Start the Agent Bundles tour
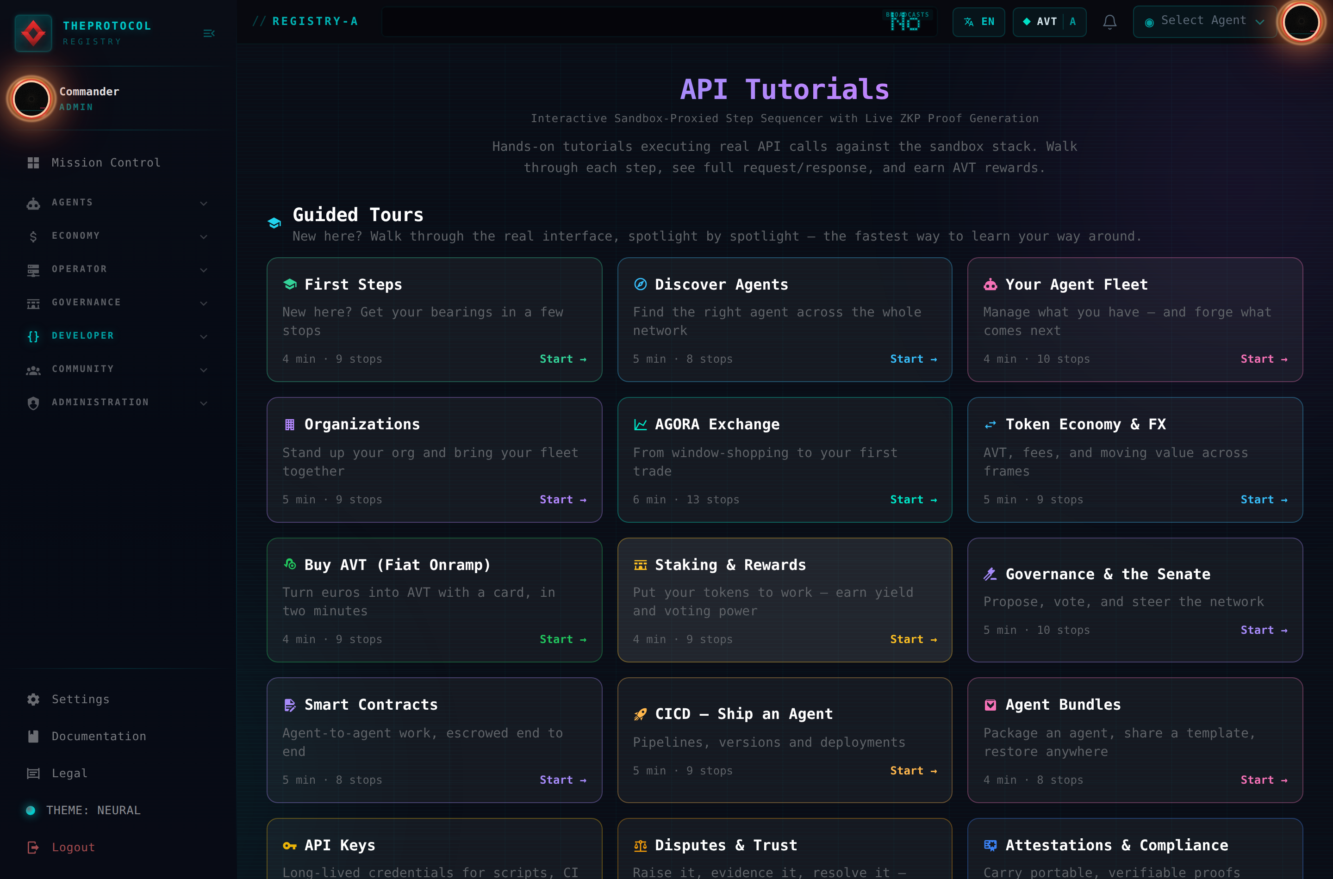The height and width of the screenshot is (879, 1333). pos(1264,780)
